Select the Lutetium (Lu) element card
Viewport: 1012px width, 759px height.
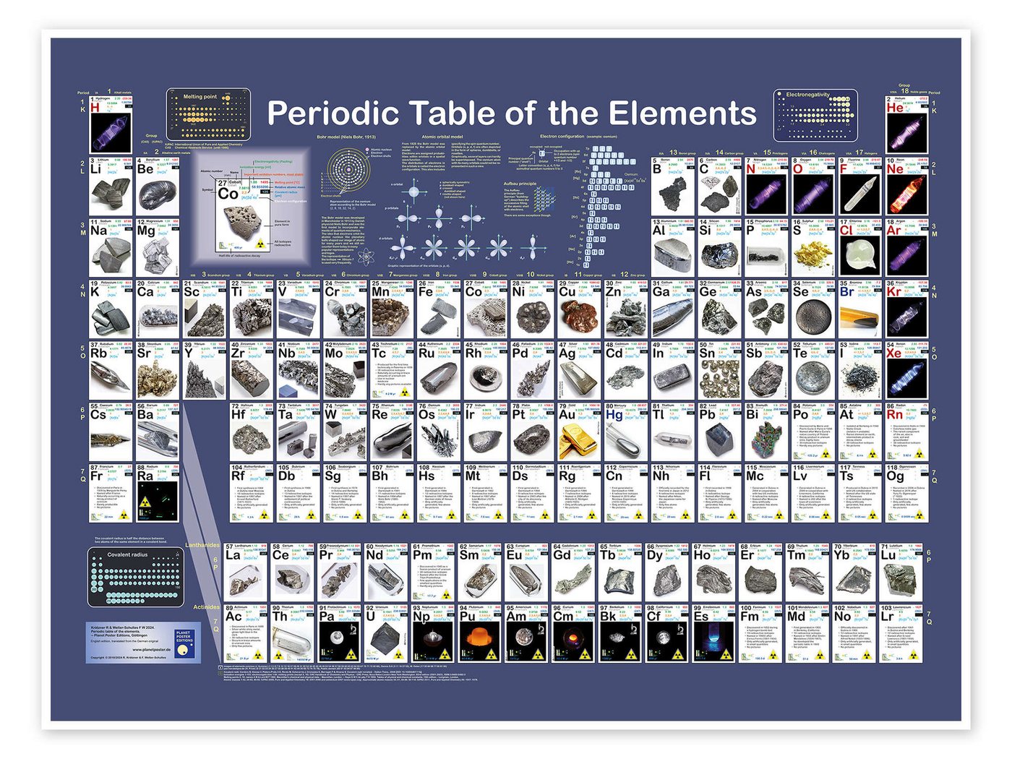click(901, 572)
